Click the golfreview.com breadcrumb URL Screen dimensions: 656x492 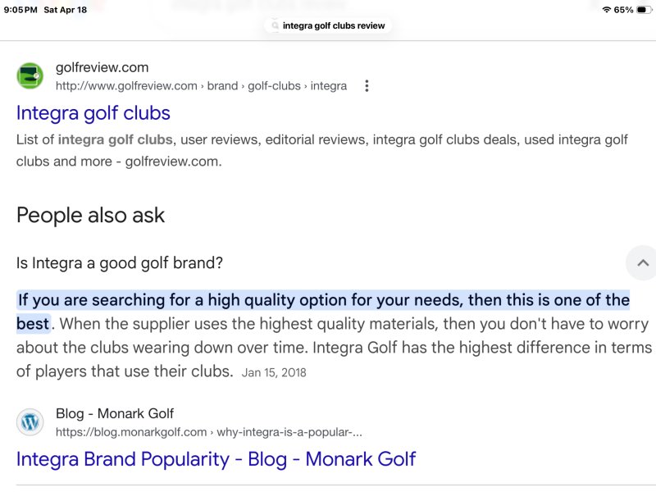tap(201, 86)
